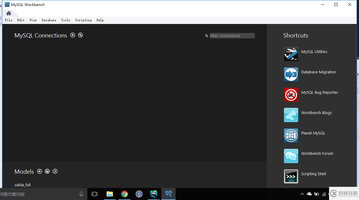Click the battery icon in system tray

coord(317,194)
